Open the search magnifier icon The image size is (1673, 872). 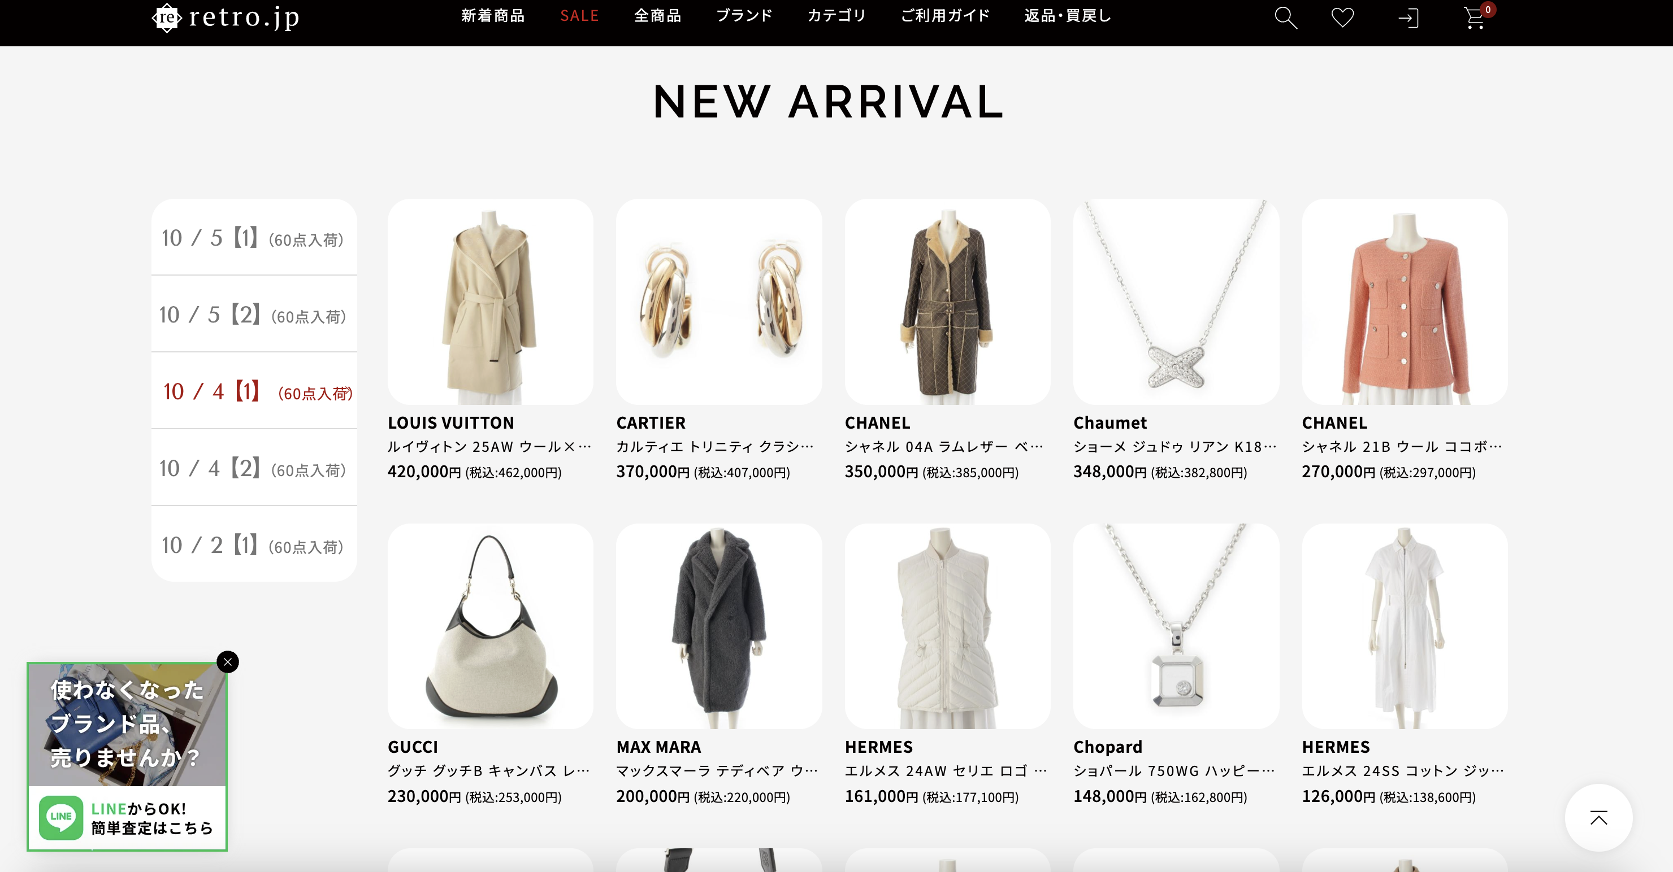1285,18
